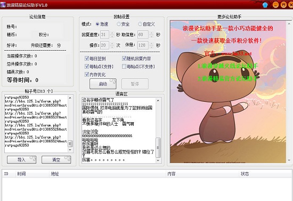Maximize the forum assistant window
The height and width of the screenshot is (201, 293).
point(283,5)
